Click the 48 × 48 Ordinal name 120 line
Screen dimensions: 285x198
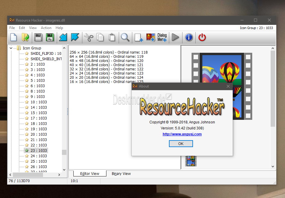(106, 61)
